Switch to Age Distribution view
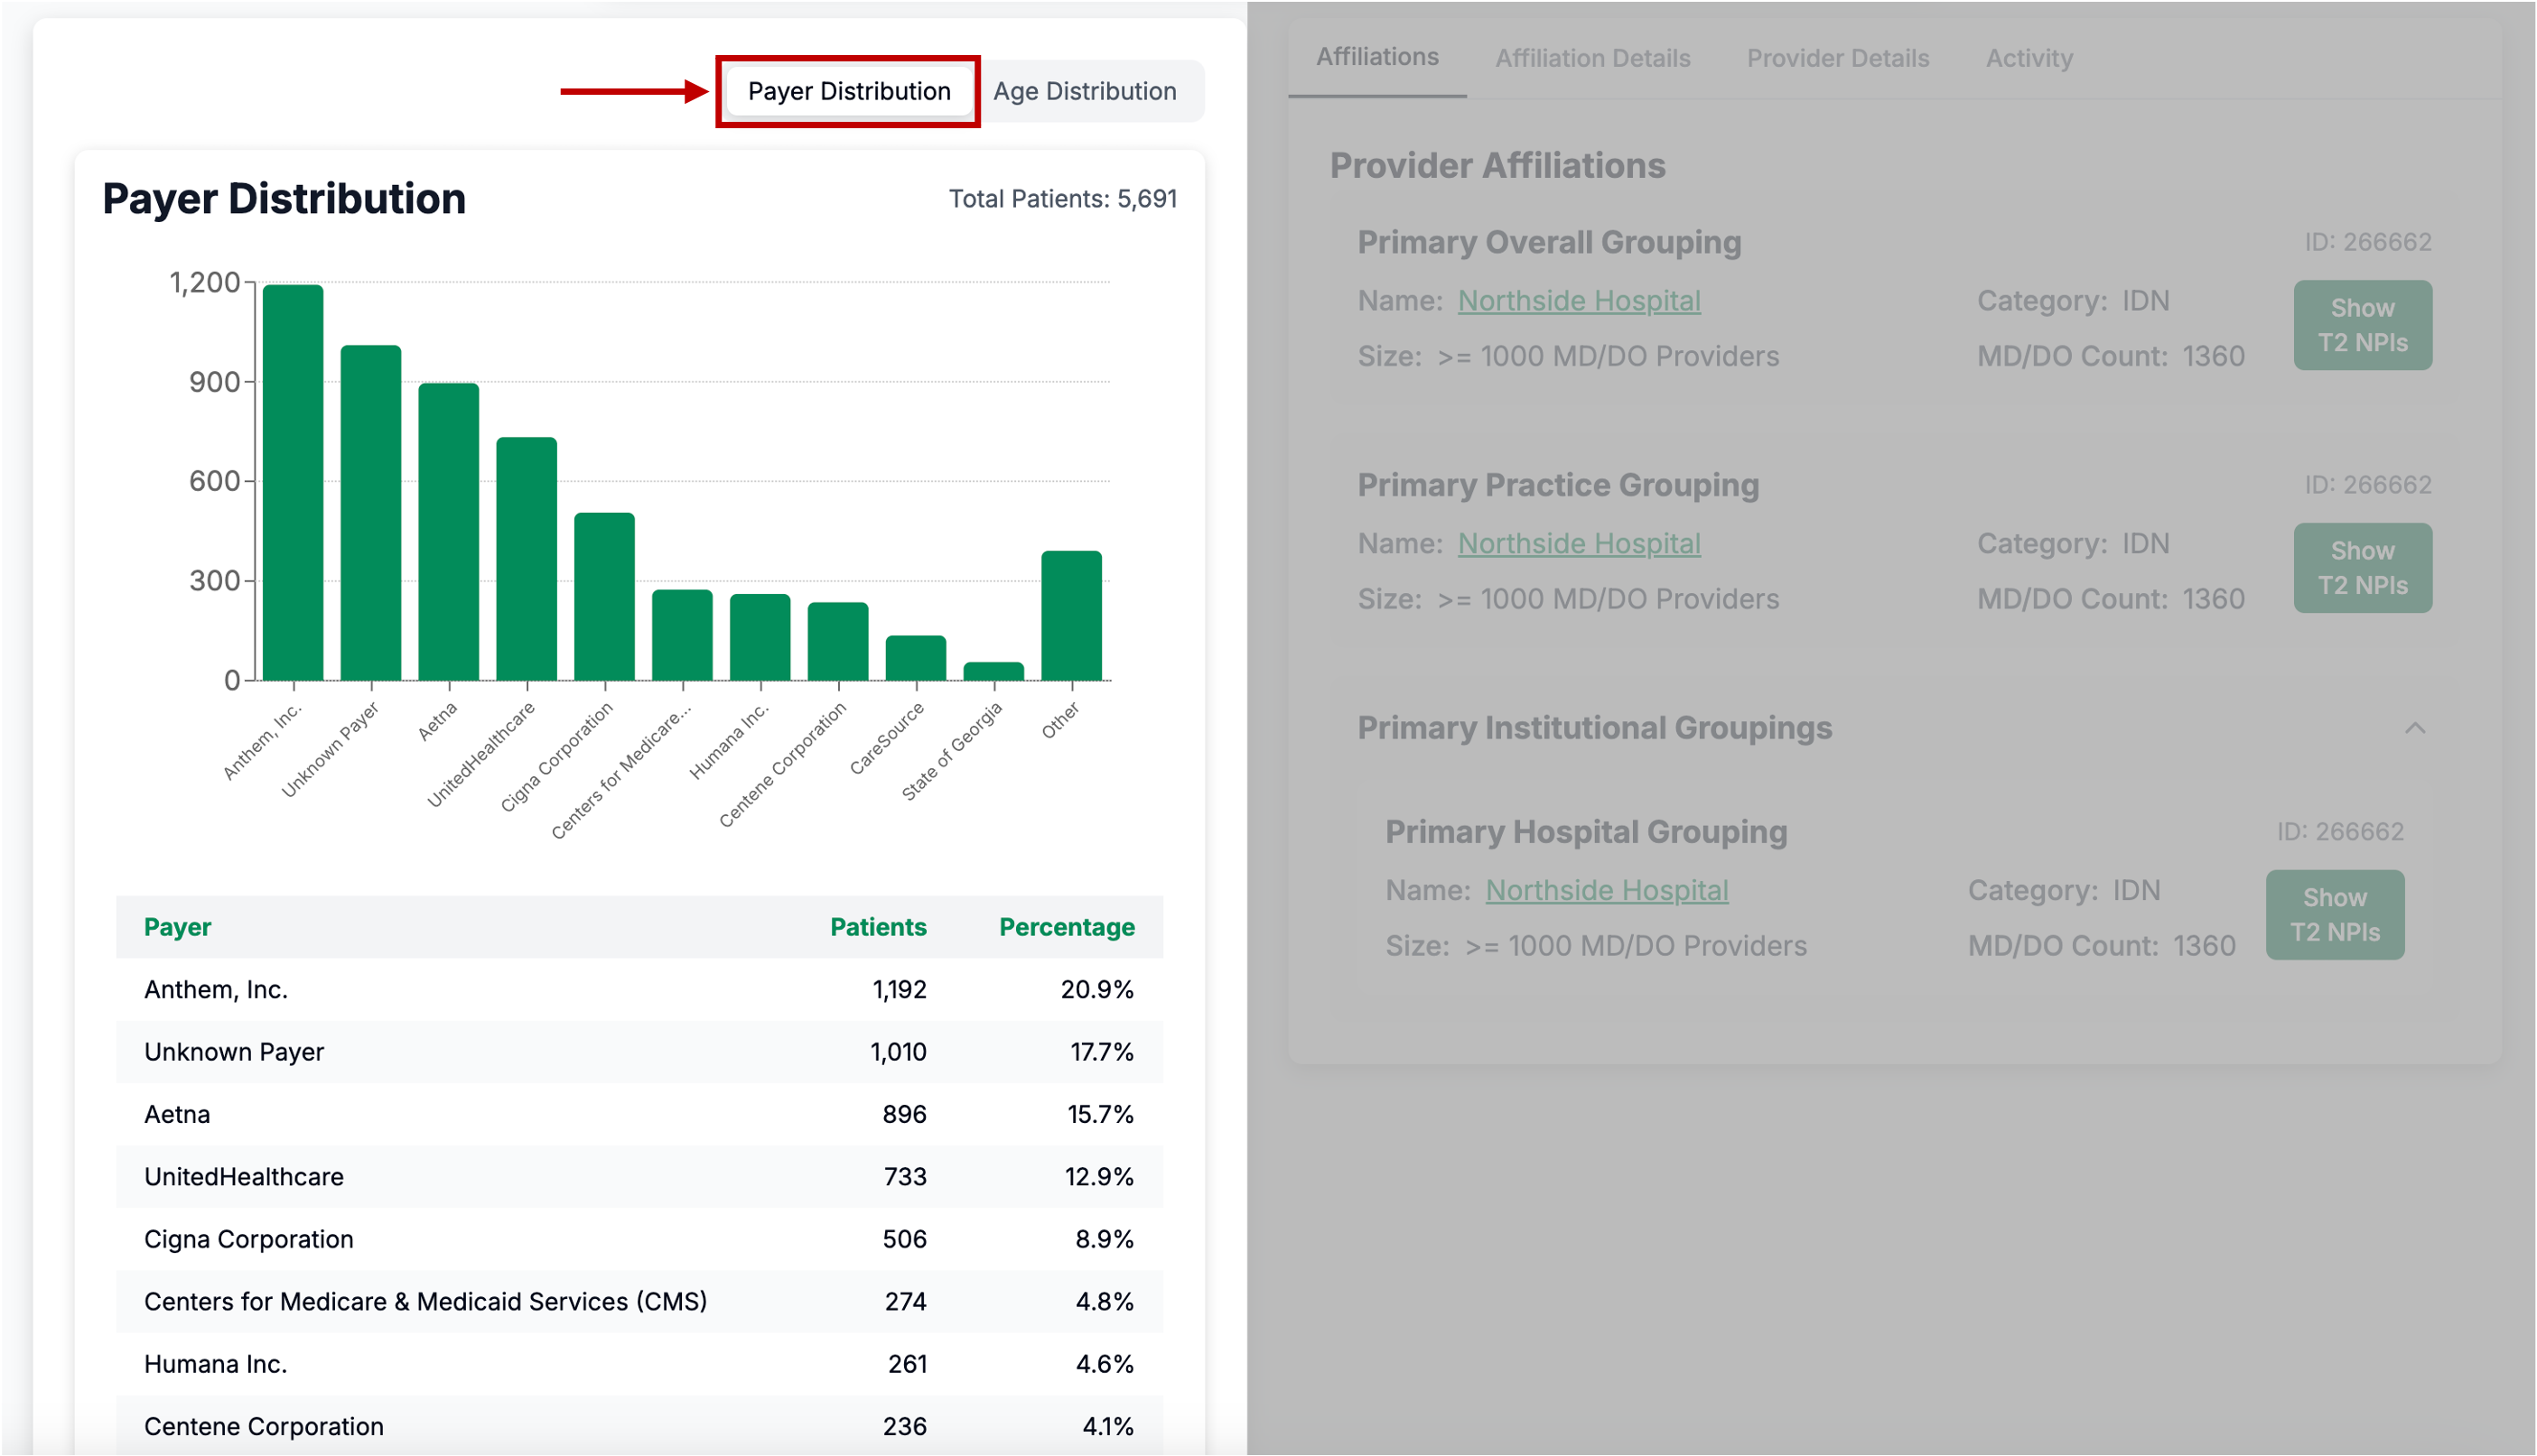 1085,91
